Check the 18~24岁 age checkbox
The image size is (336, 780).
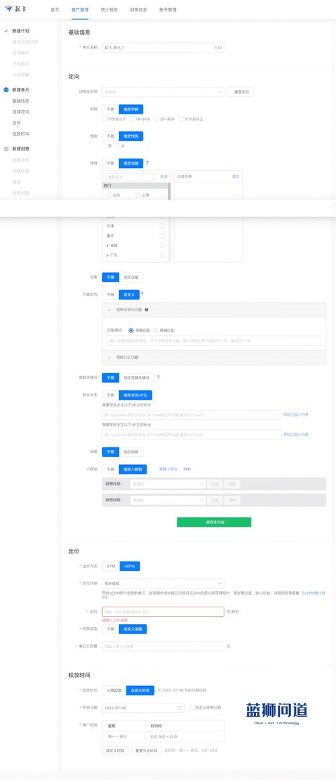[x=132, y=119]
